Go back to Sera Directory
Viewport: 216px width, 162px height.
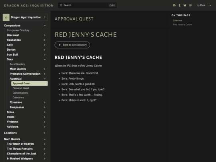click(72, 45)
